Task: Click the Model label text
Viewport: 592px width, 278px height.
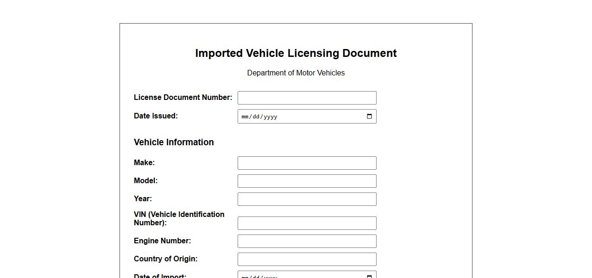Action: click(145, 181)
